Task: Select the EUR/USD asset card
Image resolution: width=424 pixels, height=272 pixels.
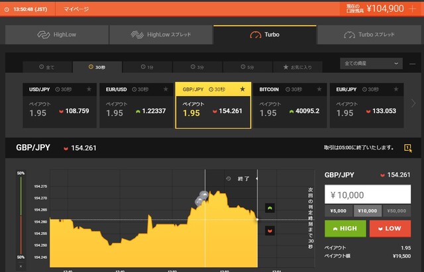Action: pos(136,105)
